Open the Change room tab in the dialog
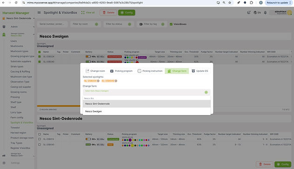294x169 pixels. tap(95, 71)
